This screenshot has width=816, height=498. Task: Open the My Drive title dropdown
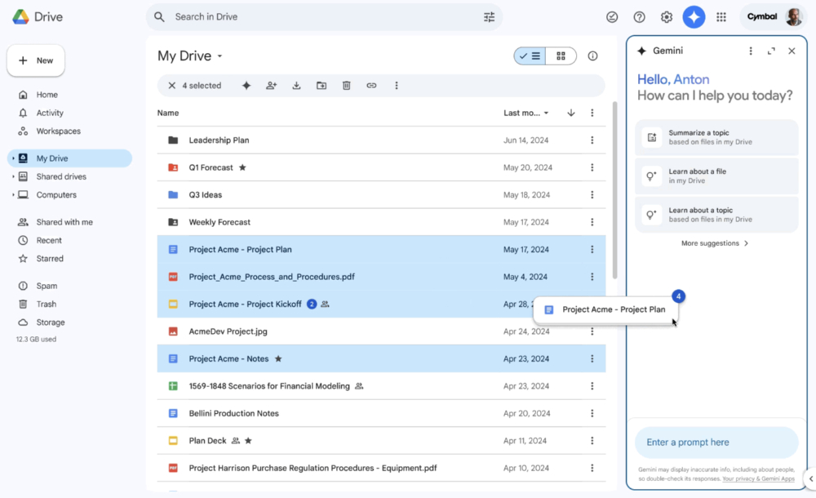point(220,56)
